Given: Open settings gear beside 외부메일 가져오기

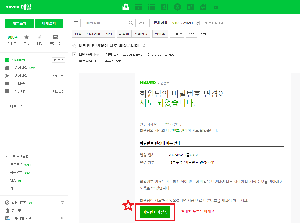Looking at the screenshot, I should point(62,218).
